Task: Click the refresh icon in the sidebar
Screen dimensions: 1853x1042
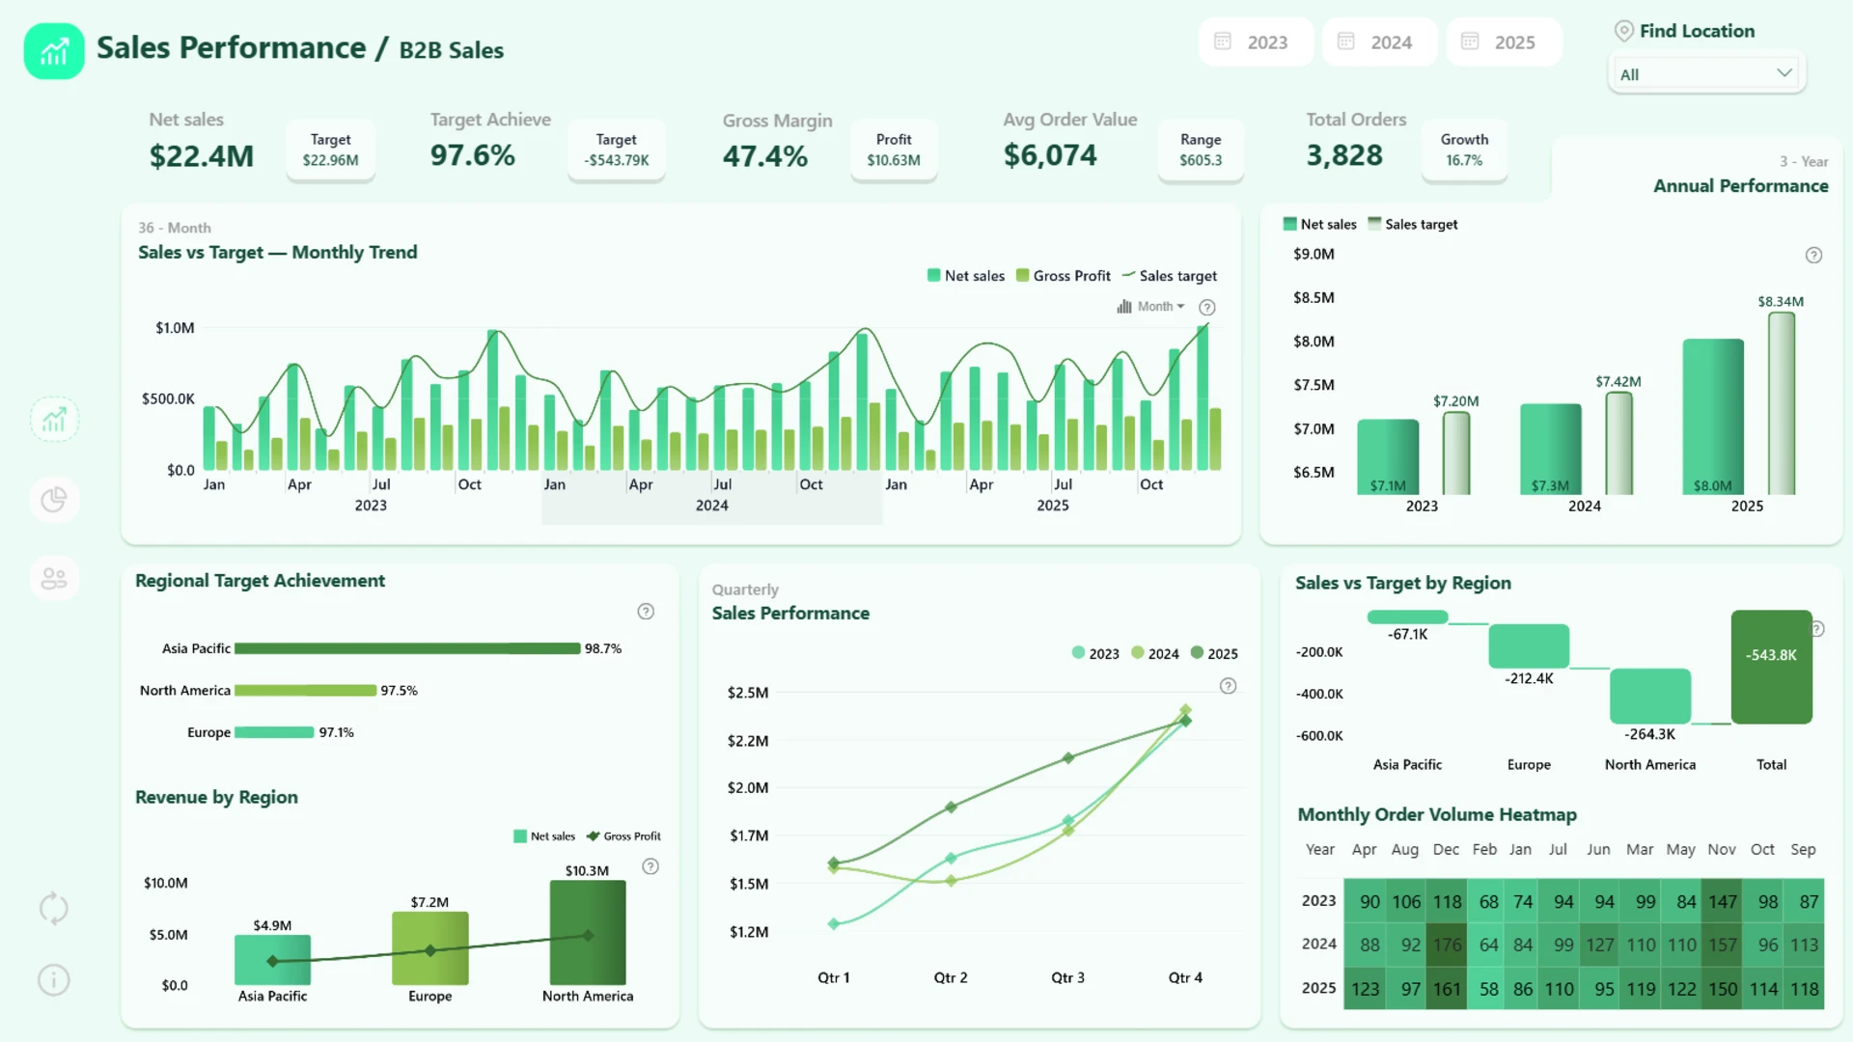Action: click(54, 908)
